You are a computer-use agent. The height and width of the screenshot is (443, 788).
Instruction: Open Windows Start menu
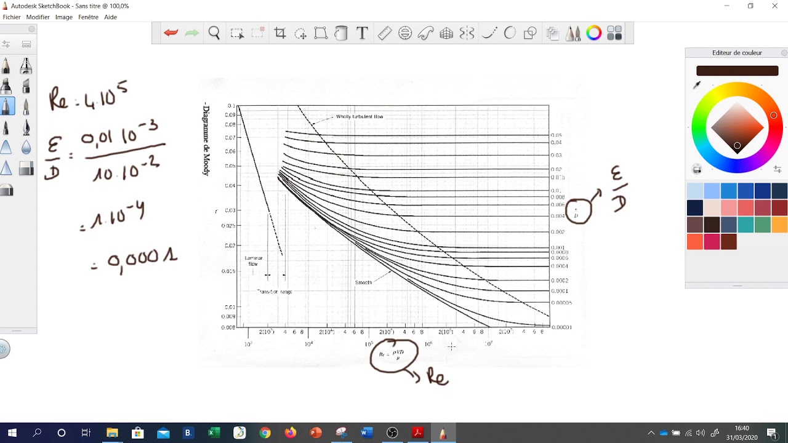click(12, 433)
